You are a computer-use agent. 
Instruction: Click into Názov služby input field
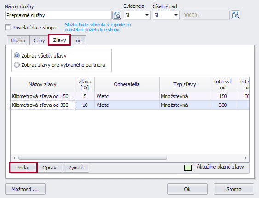[58, 15]
